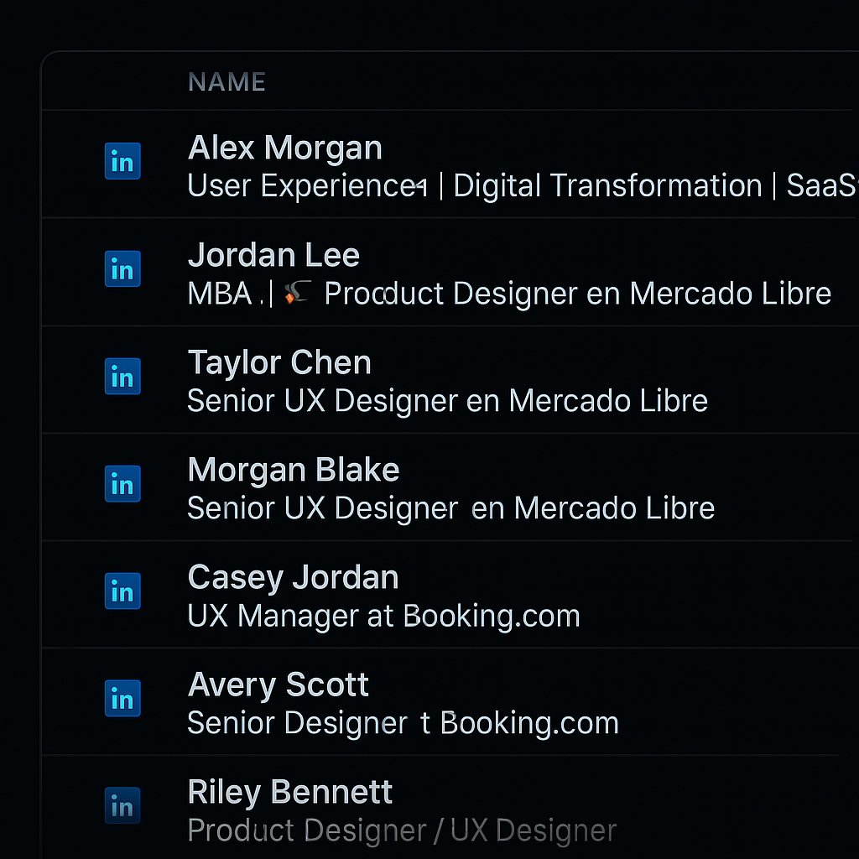
Task: Open LinkedIn icon for Morgan Blake
Action: click(122, 484)
